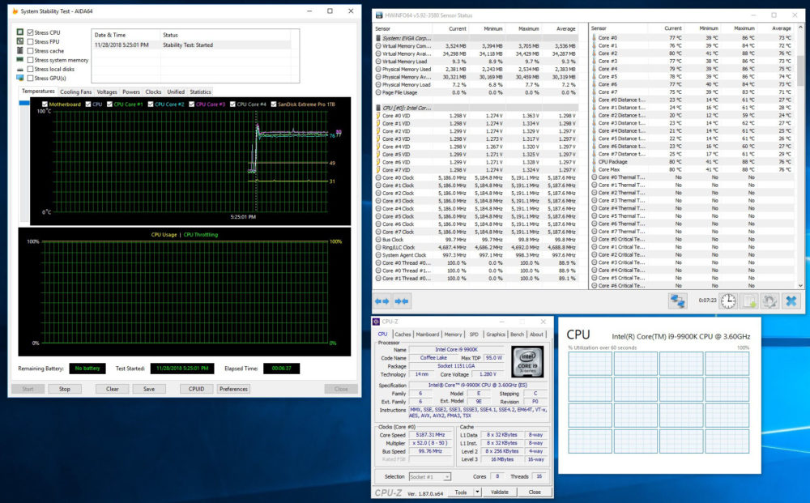The height and width of the screenshot is (503, 810).
Task: Click the Core #0 VID voltage bolt icon
Action: 378,116
